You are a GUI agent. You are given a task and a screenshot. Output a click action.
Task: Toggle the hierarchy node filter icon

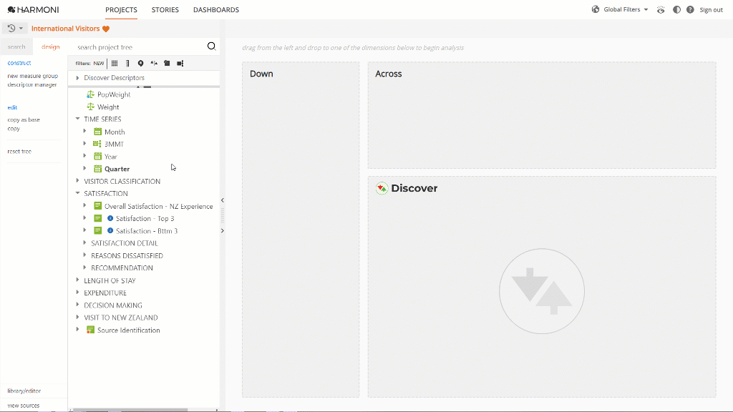pos(180,63)
